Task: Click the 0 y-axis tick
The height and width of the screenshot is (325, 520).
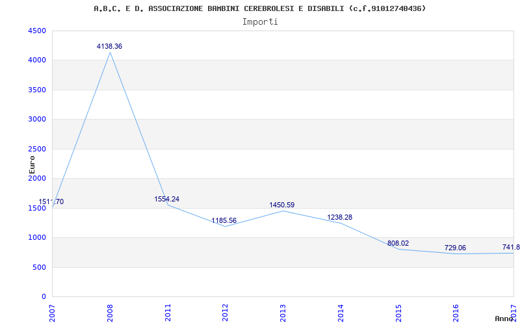Action: pos(44,297)
